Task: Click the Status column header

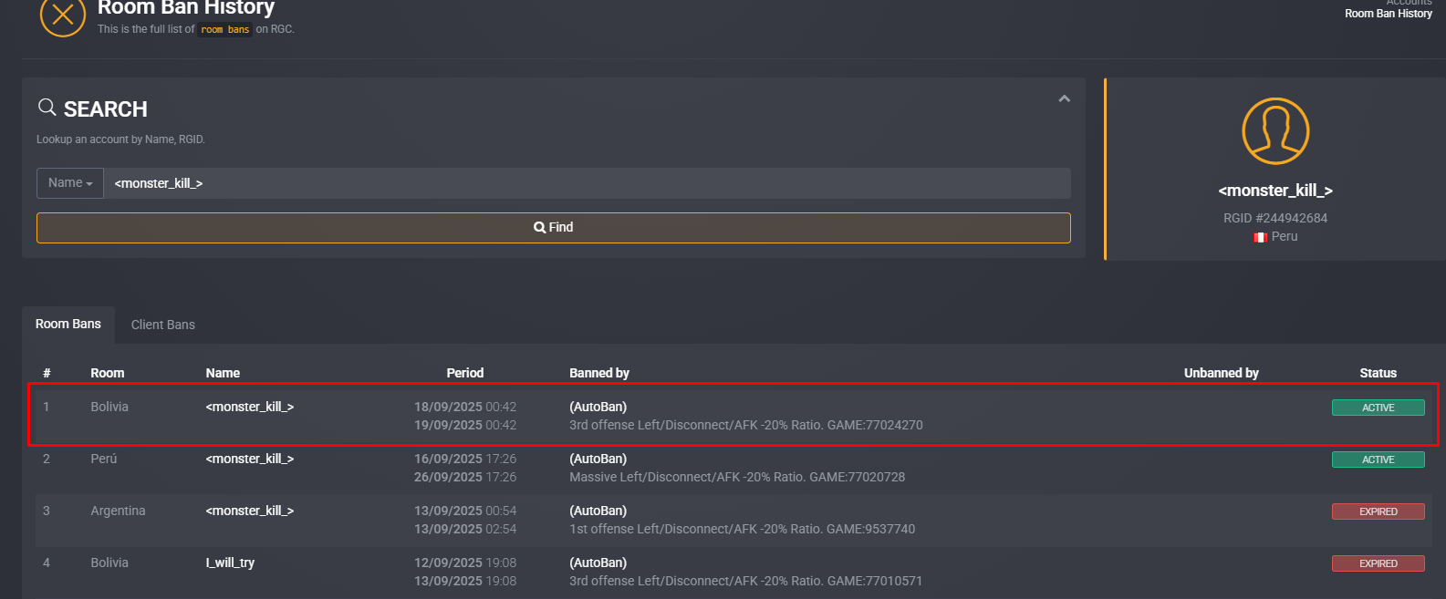Action: 1378,373
